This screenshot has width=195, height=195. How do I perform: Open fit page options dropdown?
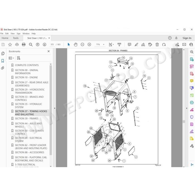(x=111, y=44)
